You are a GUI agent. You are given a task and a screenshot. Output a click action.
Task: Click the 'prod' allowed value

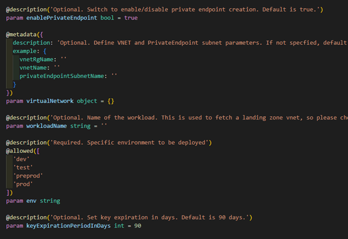tap(23, 184)
